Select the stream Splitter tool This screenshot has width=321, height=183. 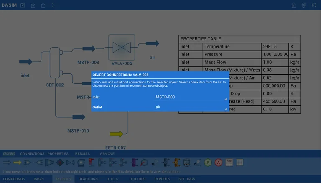click(x=38, y=163)
